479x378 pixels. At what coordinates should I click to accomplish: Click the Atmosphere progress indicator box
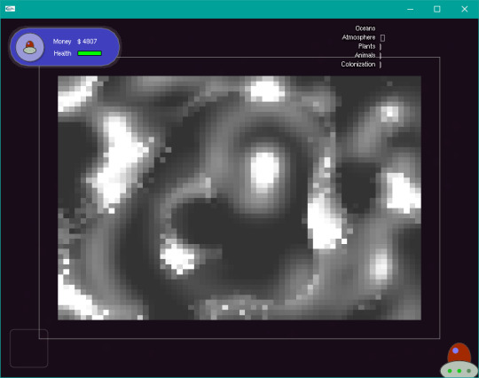coord(382,37)
